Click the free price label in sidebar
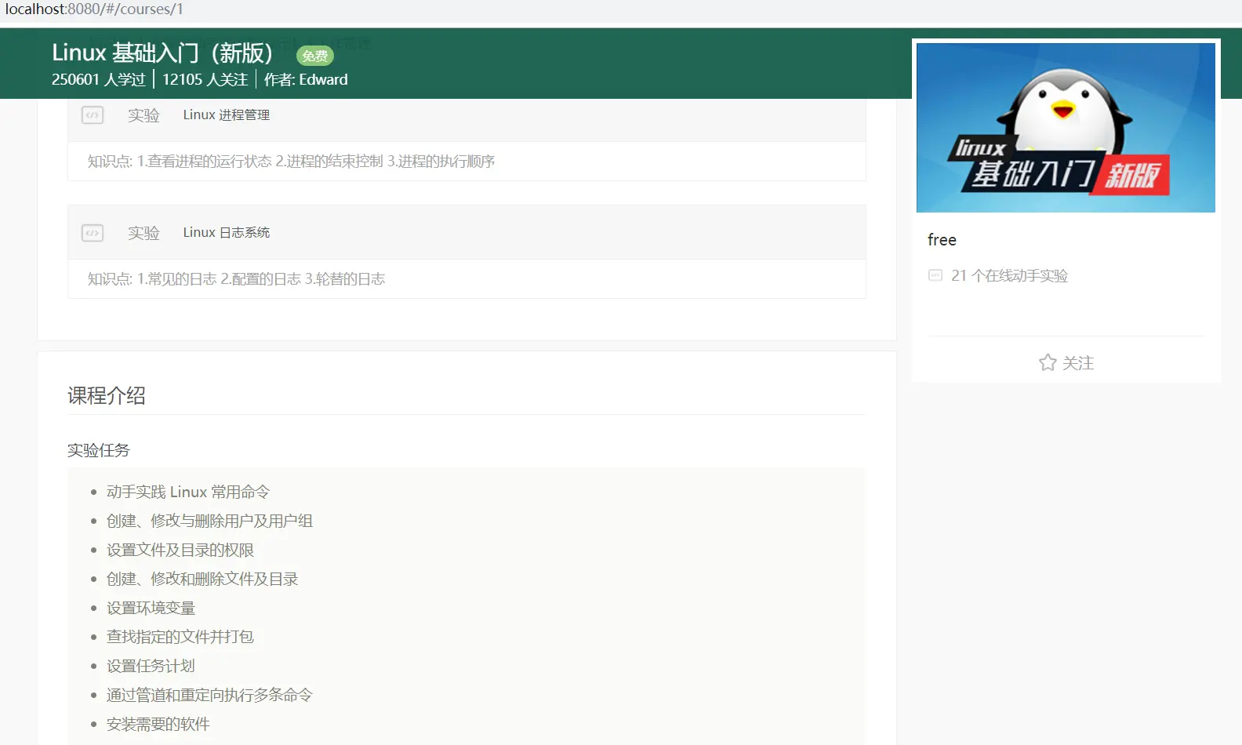The image size is (1242, 745). click(942, 240)
